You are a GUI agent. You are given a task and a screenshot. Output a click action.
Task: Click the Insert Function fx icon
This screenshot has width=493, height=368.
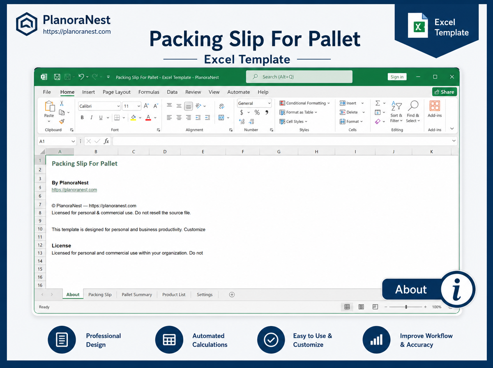click(106, 141)
